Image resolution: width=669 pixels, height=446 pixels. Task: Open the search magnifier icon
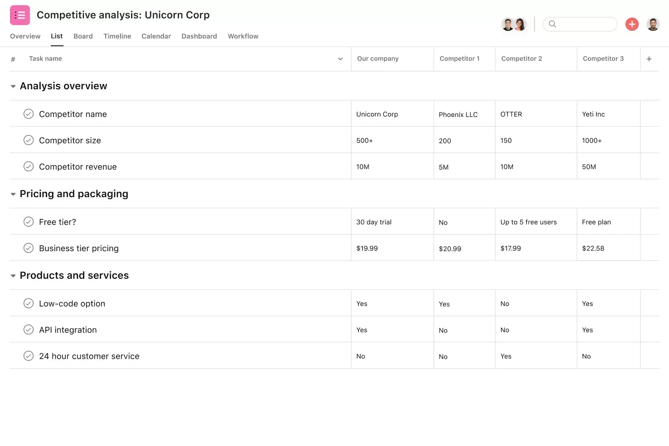[553, 24]
